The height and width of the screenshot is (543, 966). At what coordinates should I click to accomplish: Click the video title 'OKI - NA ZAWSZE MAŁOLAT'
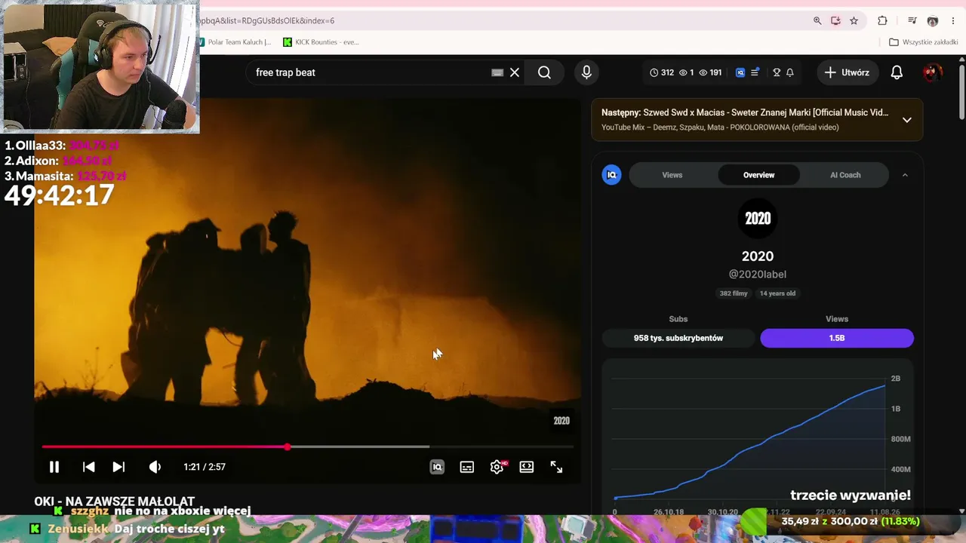pos(115,501)
